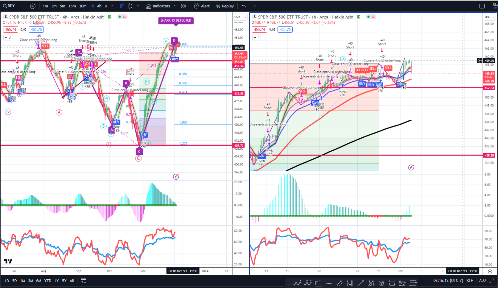Select the trend-based Fib extension tool
This screenshot has width=498, height=288.
392,282
